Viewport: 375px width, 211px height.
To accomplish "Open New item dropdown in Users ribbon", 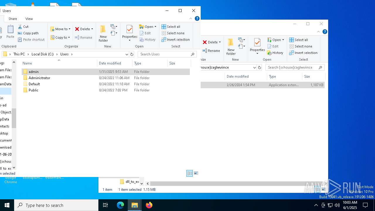I will [114, 27].
